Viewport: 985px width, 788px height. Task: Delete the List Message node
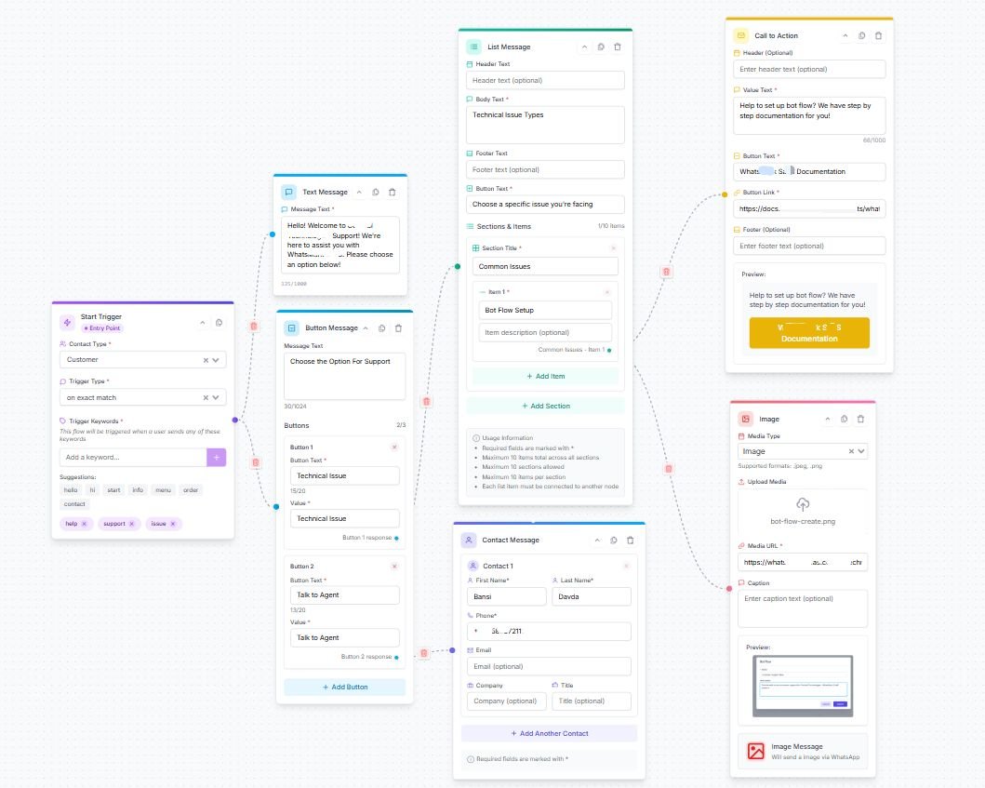(618, 47)
